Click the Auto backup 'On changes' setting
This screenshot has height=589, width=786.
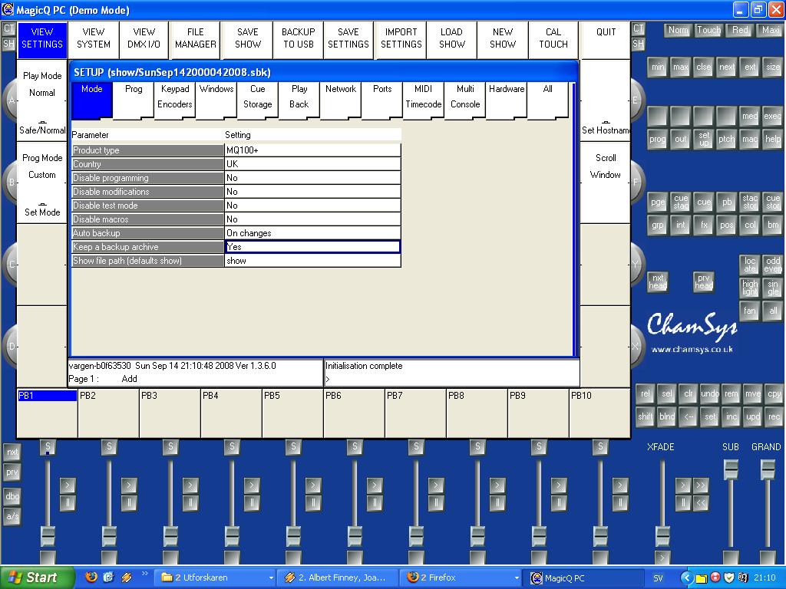pos(313,233)
